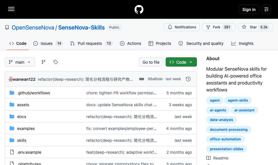Open appearance settings sliders icon

[x=266, y=9]
